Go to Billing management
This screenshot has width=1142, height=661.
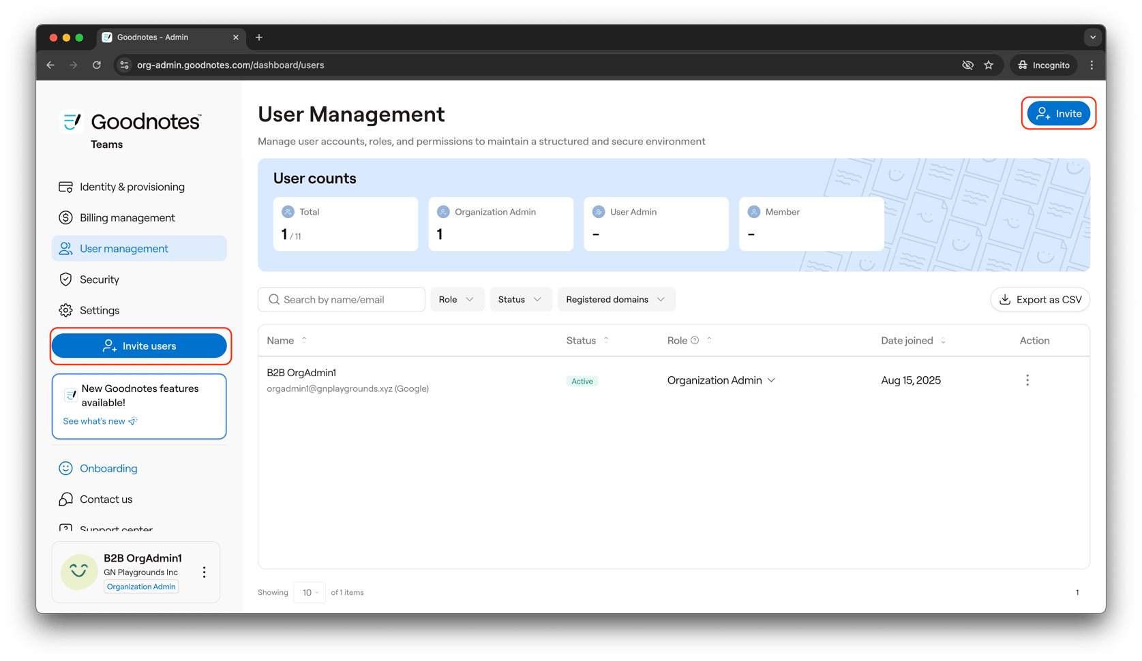pos(139,218)
